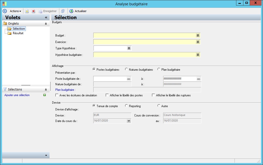263x165 pixels.
Task: Click the Plan budgétaire blue link label
Action: point(65,90)
